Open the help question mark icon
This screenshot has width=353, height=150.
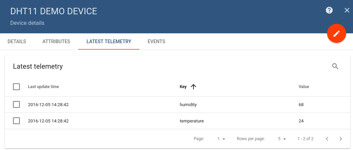329,10
